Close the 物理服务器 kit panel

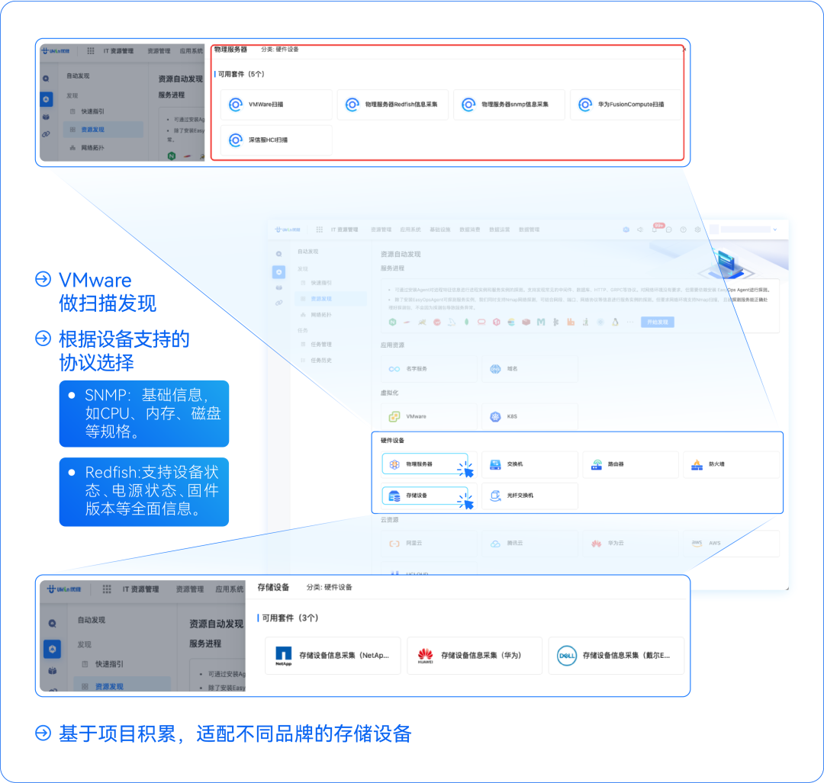(x=684, y=50)
